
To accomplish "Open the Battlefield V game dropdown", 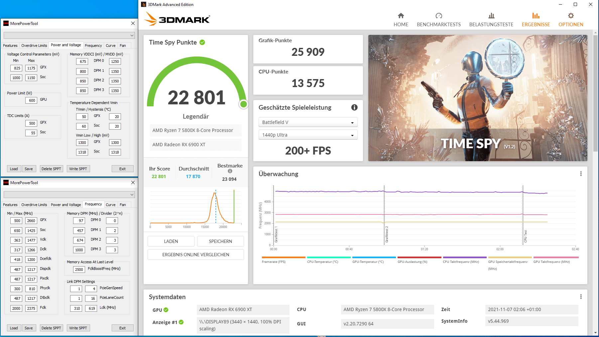I will (x=308, y=122).
